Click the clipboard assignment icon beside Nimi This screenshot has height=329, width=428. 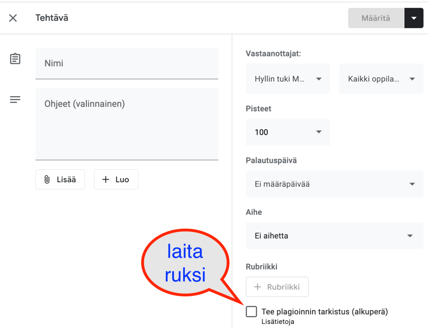(15, 59)
